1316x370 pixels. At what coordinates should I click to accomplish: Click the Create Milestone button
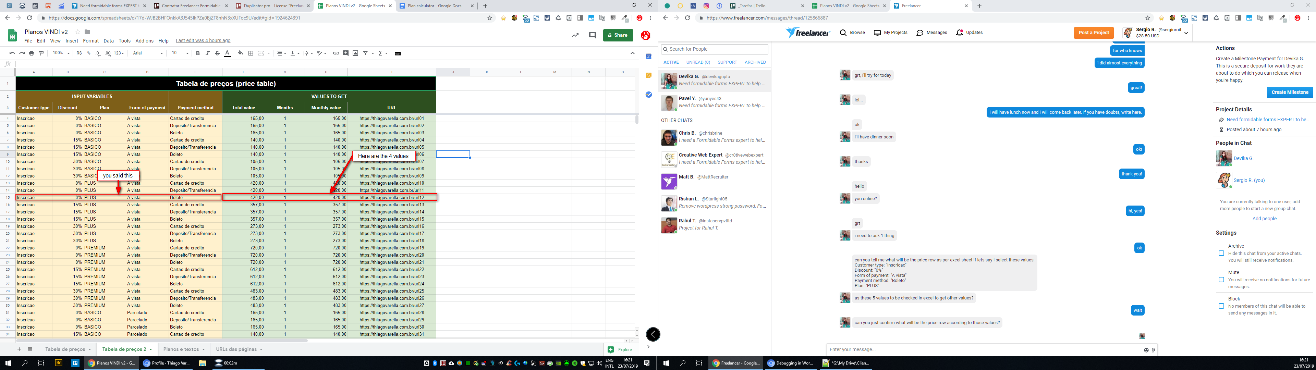(1289, 92)
